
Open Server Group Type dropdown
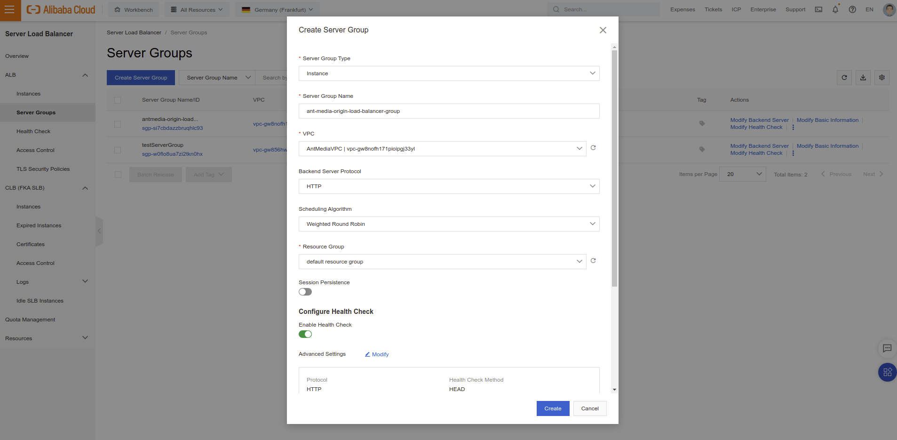tap(449, 73)
